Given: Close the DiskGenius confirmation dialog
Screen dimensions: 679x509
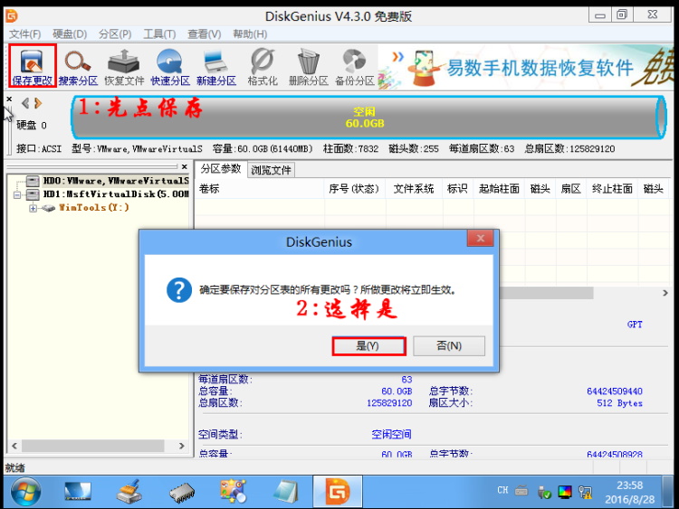Looking at the screenshot, I should (480, 239).
